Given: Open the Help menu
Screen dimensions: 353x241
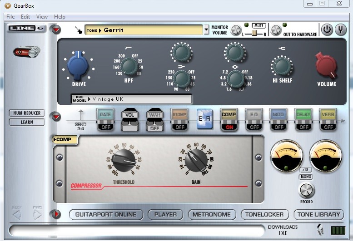Looking at the screenshot, I should 60,17.
